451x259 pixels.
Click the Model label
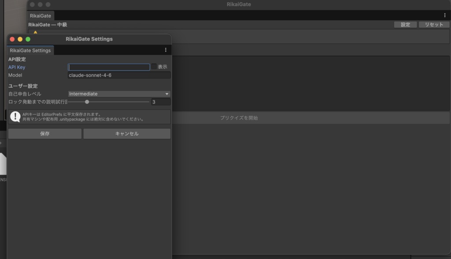coord(15,75)
